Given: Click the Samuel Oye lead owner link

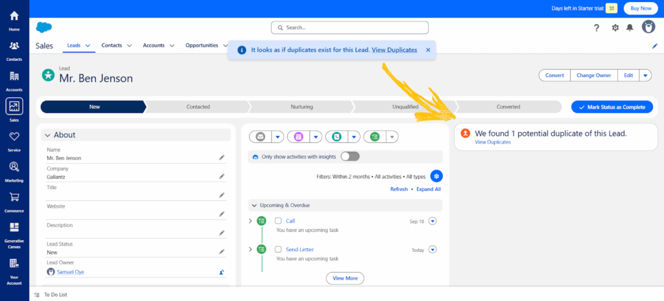Looking at the screenshot, I should pyautogui.click(x=70, y=272).
